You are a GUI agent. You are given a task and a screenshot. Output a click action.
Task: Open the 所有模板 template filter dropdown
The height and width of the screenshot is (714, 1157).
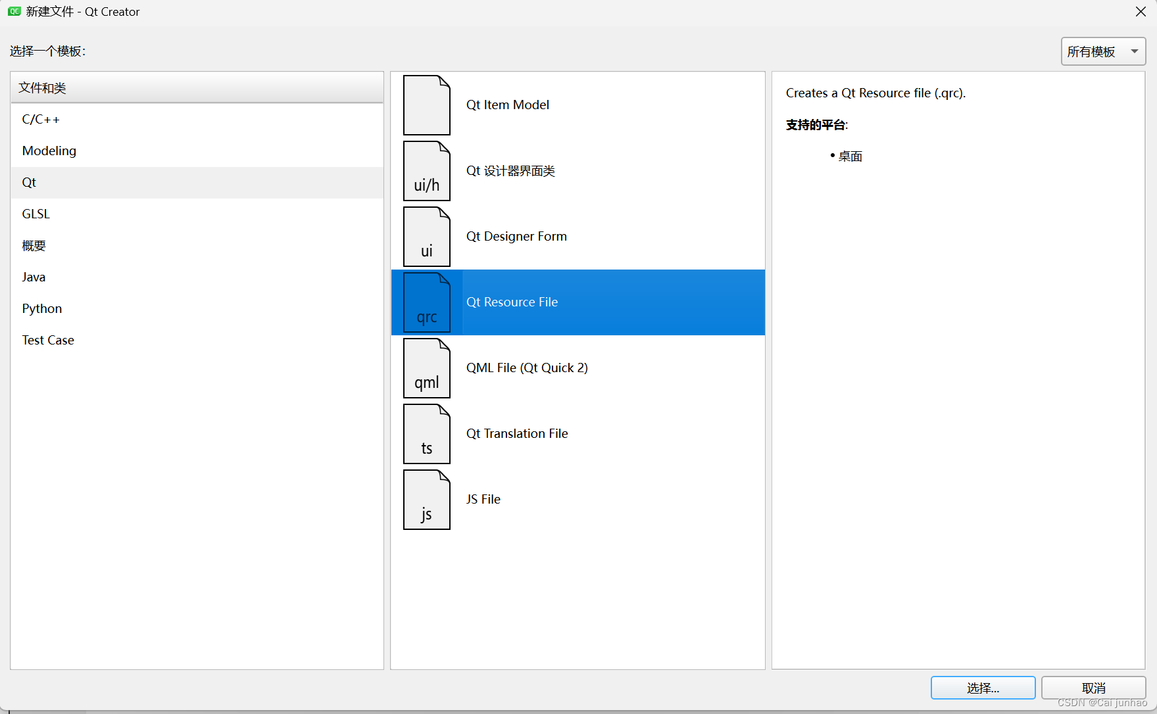coord(1103,51)
